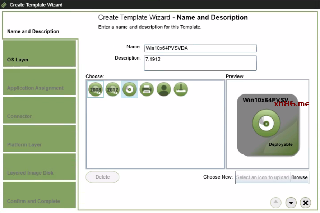Close the wizard with the X button

(305, 203)
